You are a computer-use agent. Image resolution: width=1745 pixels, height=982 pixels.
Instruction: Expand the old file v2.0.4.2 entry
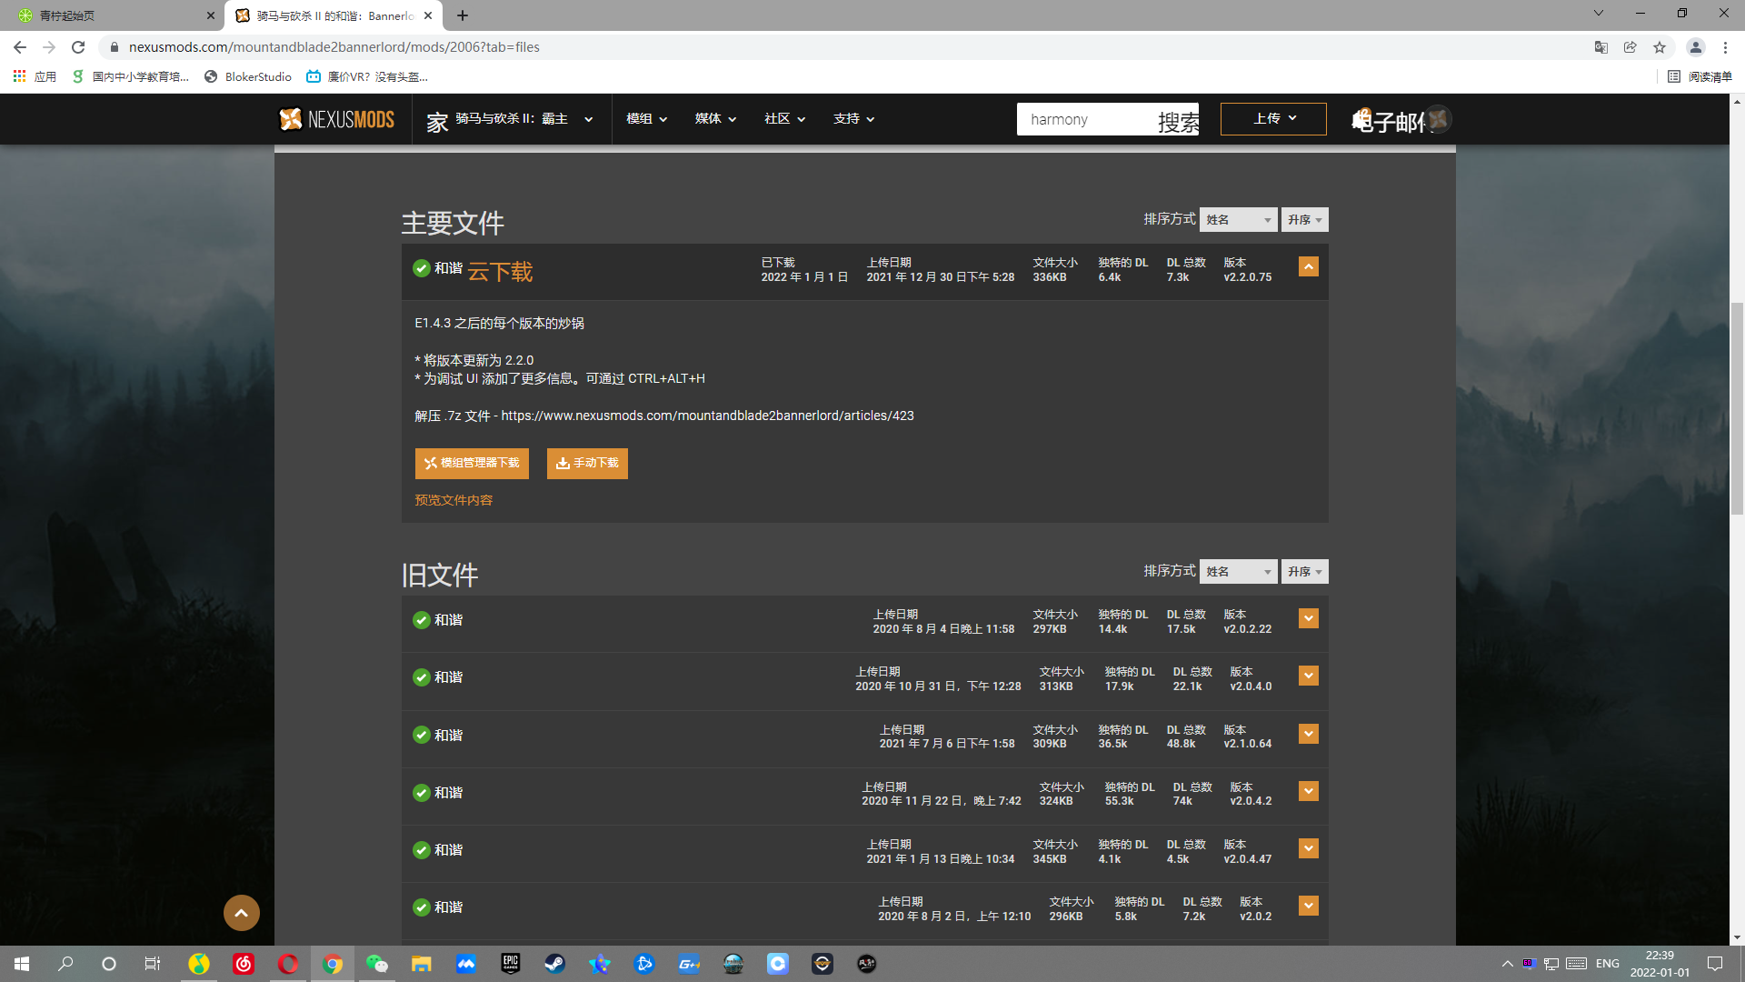[1309, 791]
